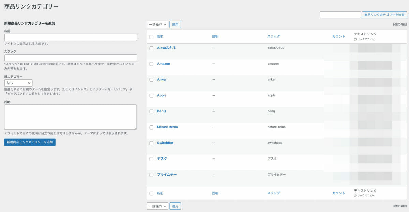Click the lowercase slug text amazon

[273, 64]
